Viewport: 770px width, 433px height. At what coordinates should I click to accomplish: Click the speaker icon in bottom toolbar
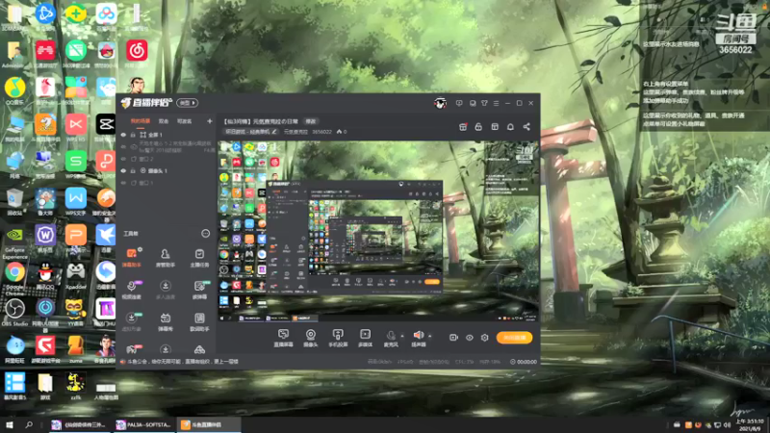pyautogui.click(x=418, y=335)
